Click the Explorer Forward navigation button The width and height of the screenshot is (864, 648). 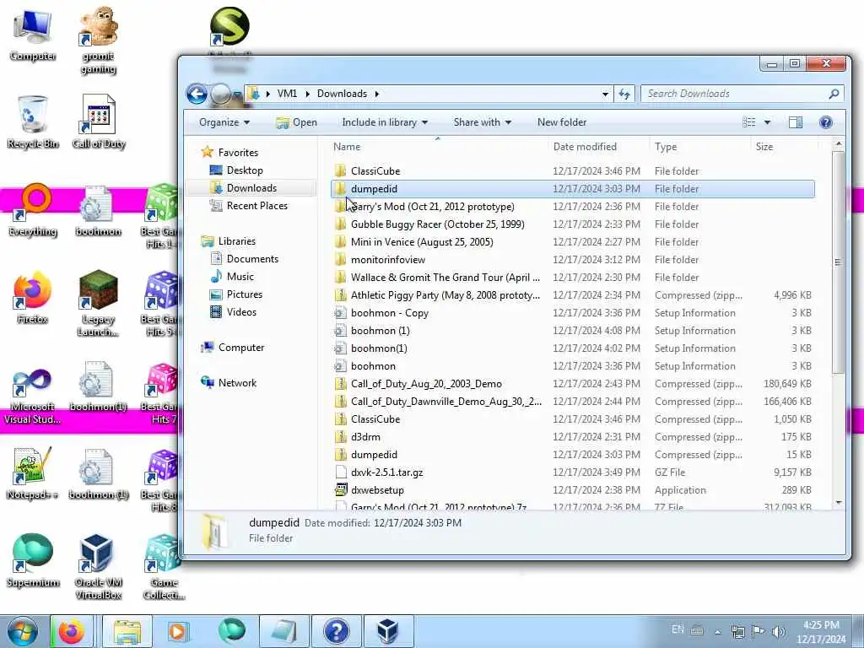click(220, 94)
